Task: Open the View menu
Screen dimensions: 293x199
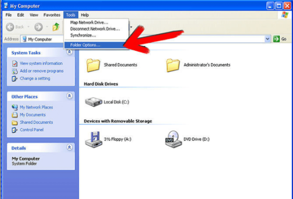Action: point(34,15)
